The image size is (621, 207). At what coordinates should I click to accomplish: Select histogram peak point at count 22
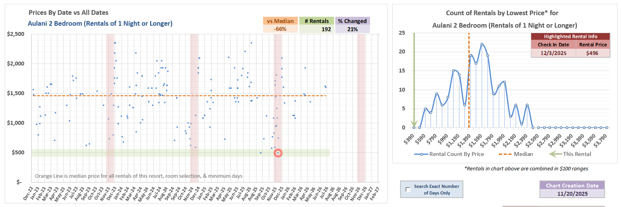click(x=482, y=44)
